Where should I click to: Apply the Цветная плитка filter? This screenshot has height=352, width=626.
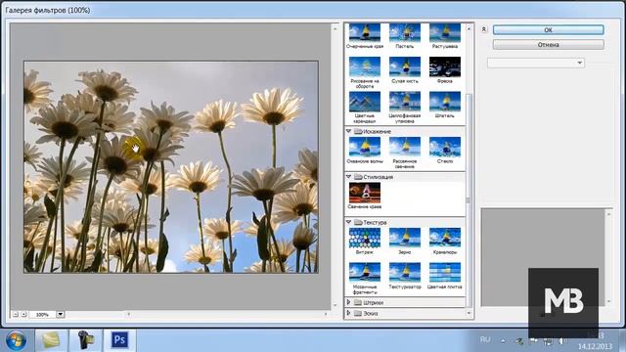click(445, 273)
